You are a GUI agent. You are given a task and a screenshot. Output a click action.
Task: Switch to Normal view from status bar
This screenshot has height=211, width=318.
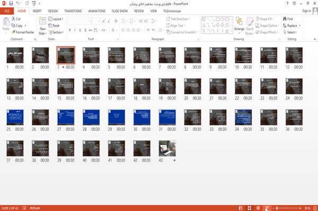(241, 208)
